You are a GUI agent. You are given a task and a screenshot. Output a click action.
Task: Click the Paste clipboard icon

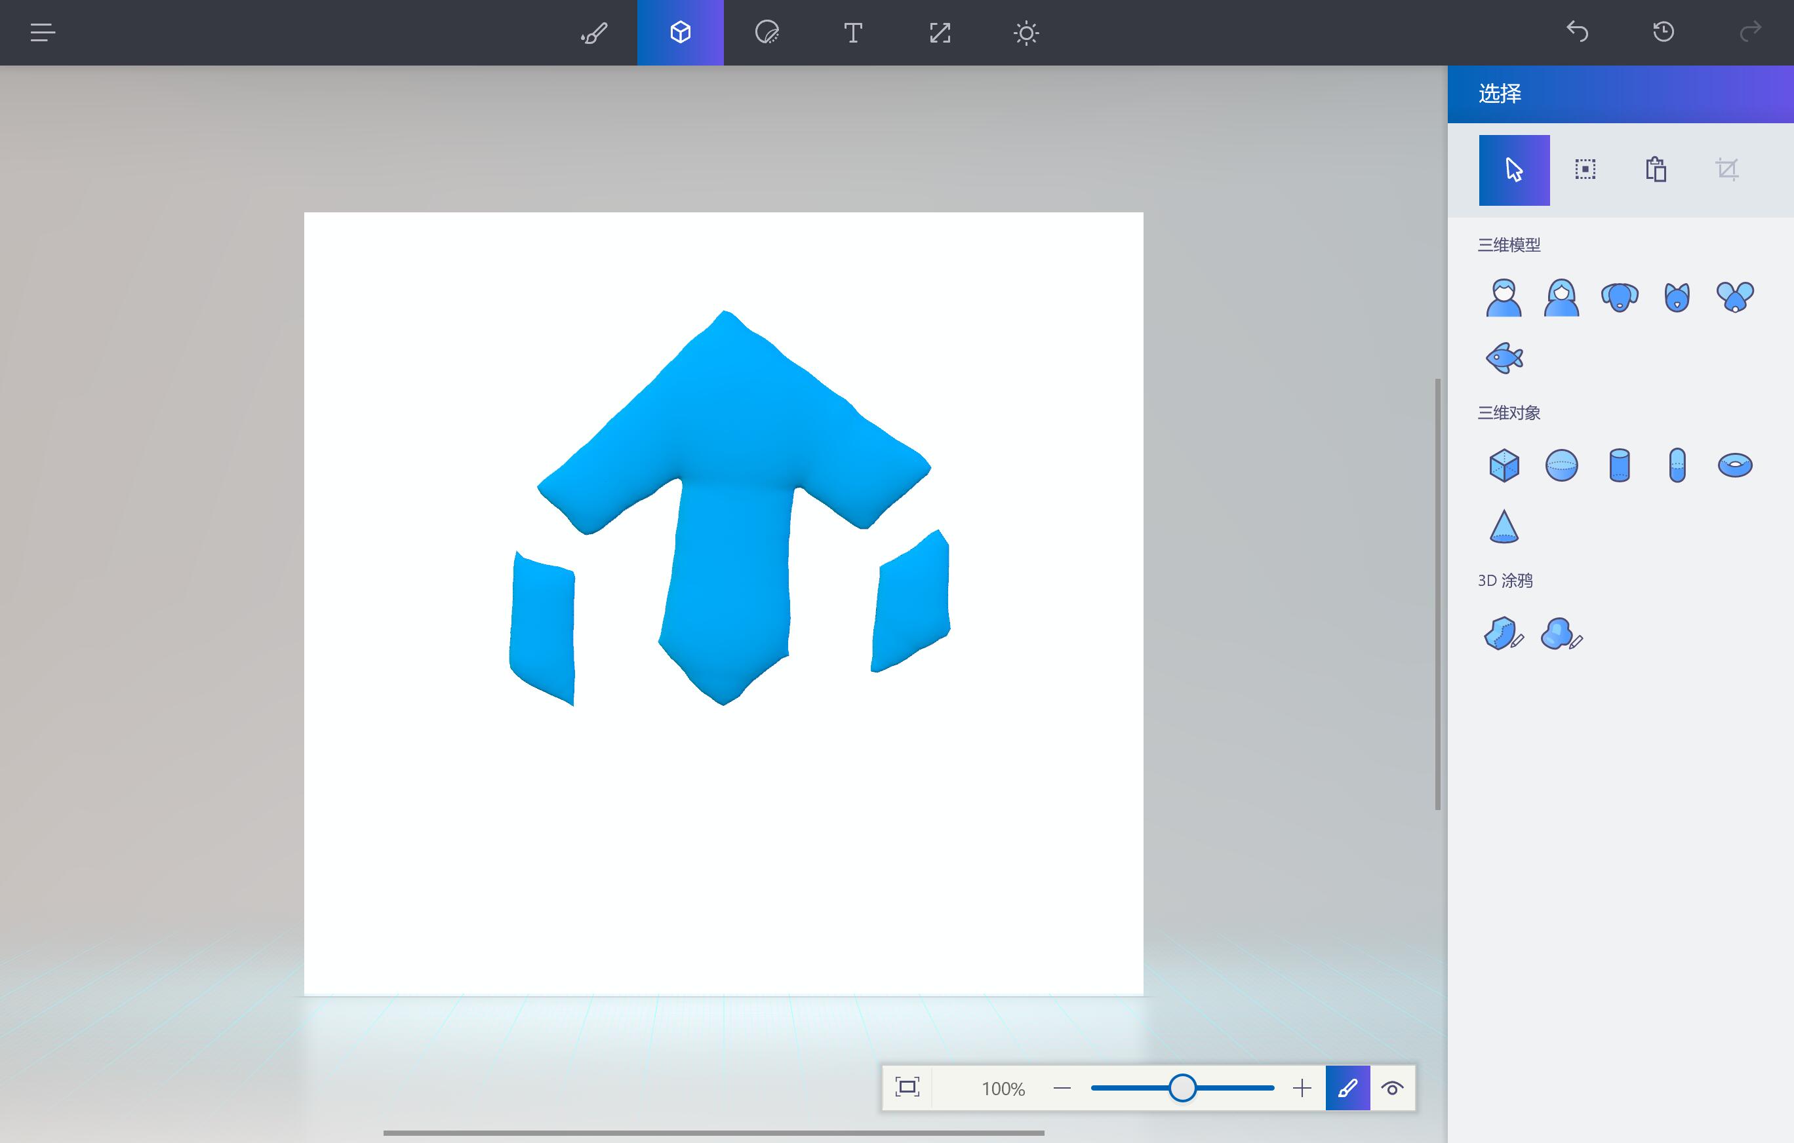1656,170
